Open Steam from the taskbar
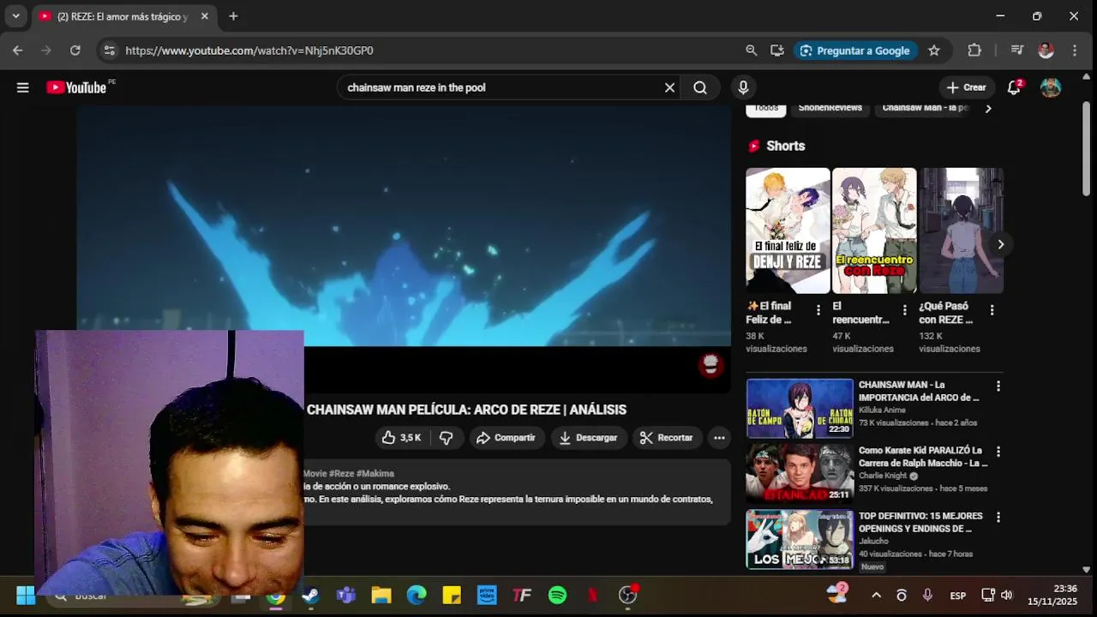Image resolution: width=1097 pixels, height=617 pixels. pos(311,596)
